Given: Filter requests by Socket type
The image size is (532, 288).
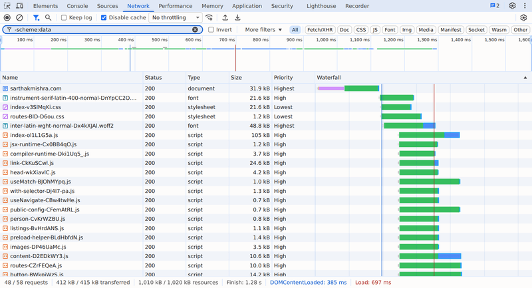Looking at the screenshot, I should [476, 30].
